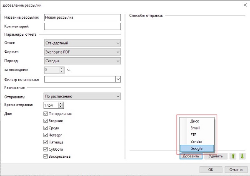250x176 pixels.
Task: Open the Отчет dropdown showing Стандартный
Action: click(82, 43)
